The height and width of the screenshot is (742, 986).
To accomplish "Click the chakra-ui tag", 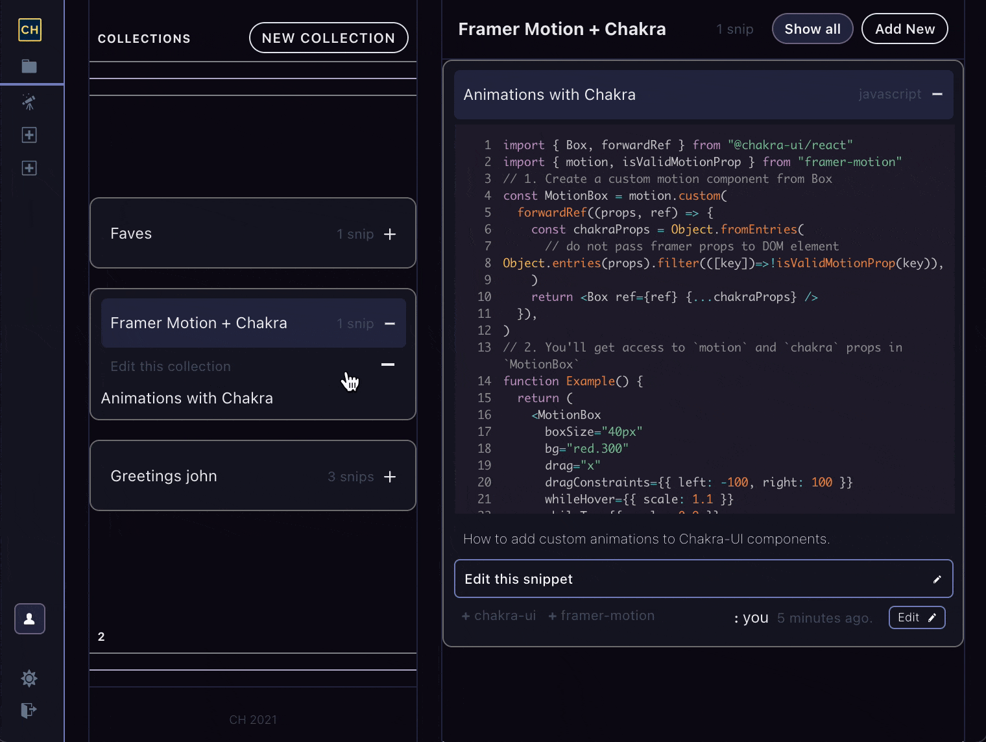I will tap(499, 616).
